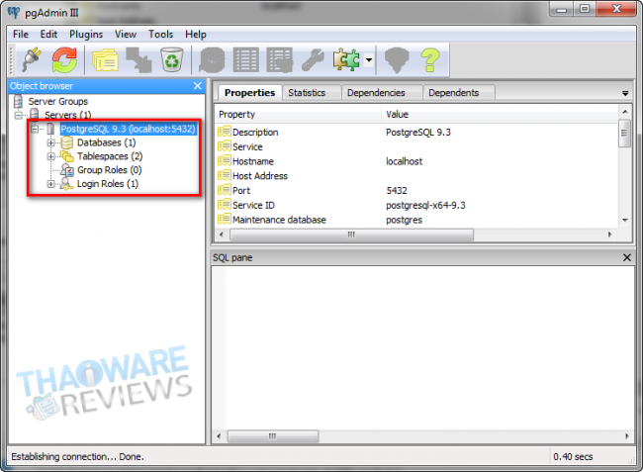The height and width of the screenshot is (472, 643).
Task: Open object properties with the yellow folder icon
Action: tap(106, 60)
